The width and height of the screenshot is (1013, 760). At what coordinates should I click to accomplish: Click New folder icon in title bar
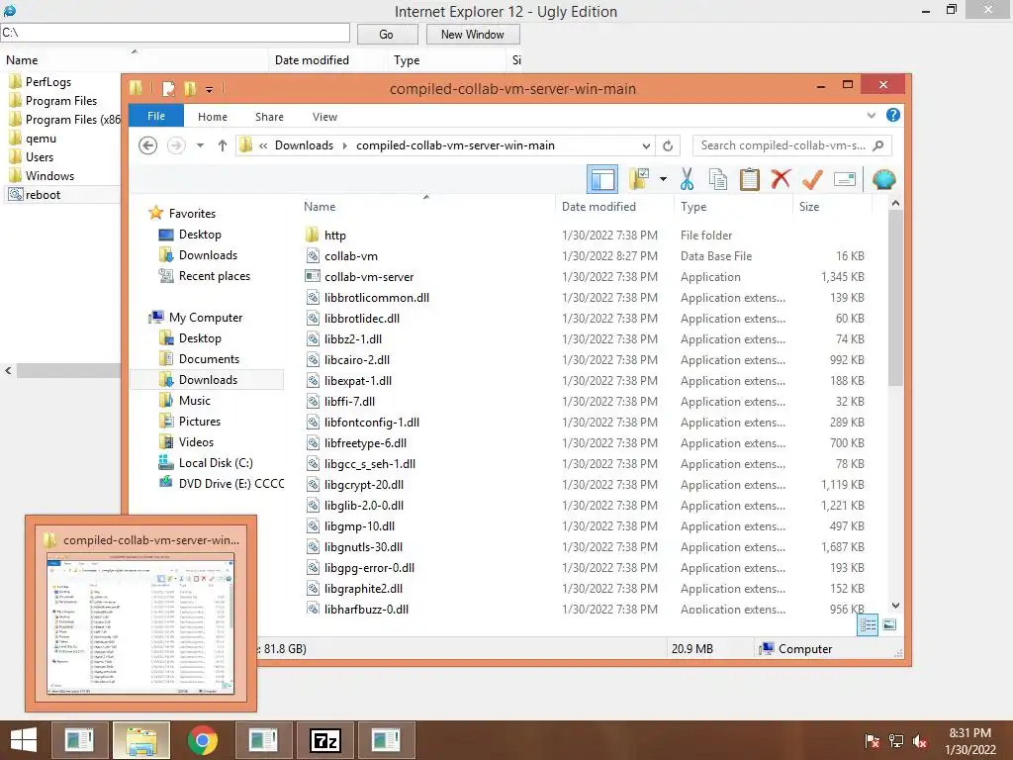click(x=190, y=88)
